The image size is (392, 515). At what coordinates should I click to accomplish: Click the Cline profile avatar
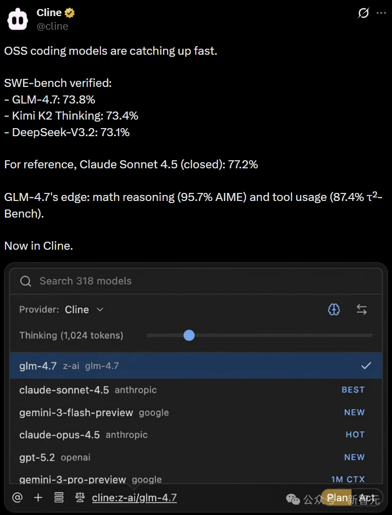18,19
